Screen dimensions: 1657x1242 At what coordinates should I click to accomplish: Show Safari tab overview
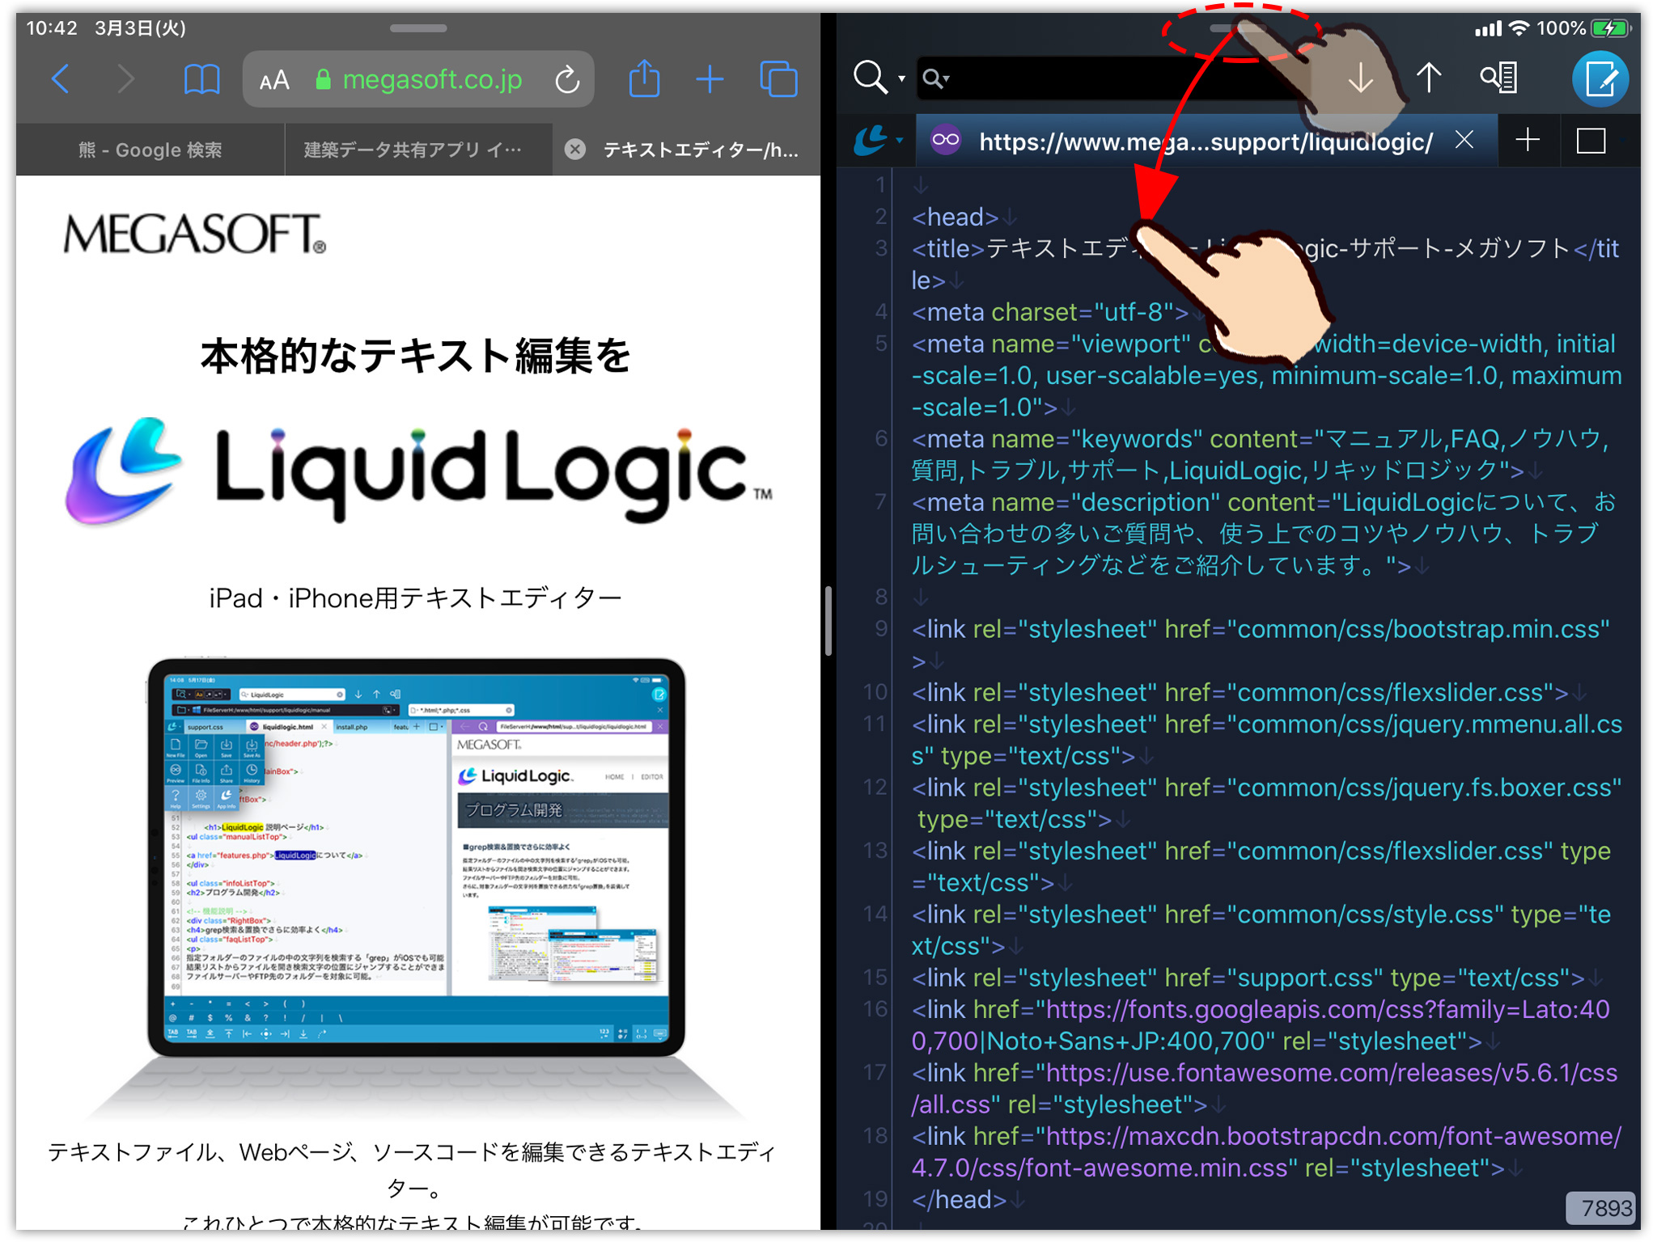[x=778, y=78]
